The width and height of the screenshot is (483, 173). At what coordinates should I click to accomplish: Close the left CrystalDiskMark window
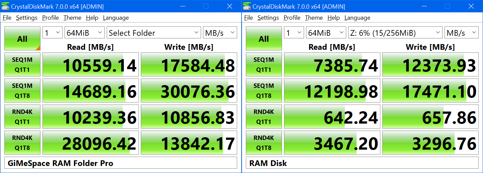(229, 6)
